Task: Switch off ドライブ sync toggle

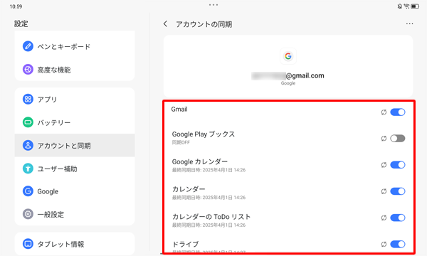Action: coord(398,244)
